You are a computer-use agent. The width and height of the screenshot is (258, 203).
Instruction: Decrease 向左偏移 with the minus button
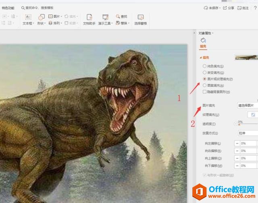tap(237, 143)
